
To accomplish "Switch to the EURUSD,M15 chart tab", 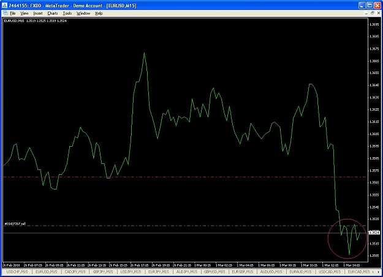I will [46, 271].
